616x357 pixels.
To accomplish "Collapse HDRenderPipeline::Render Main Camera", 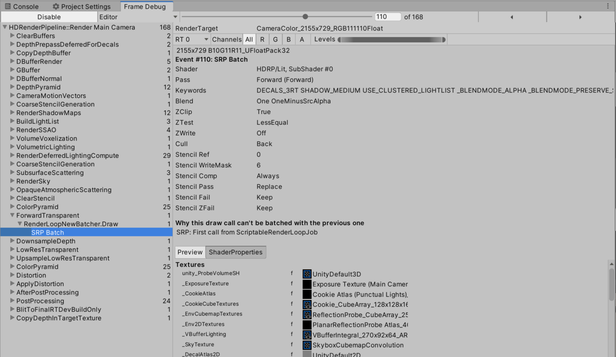I will (5, 27).
